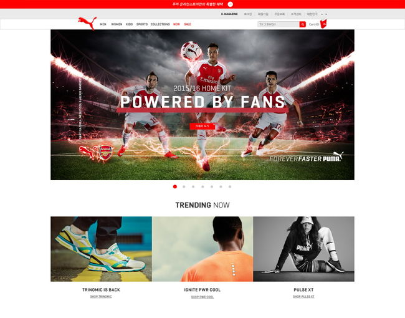Click the SHOP PULSE XT link
405x318 pixels.
tap(304, 297)
